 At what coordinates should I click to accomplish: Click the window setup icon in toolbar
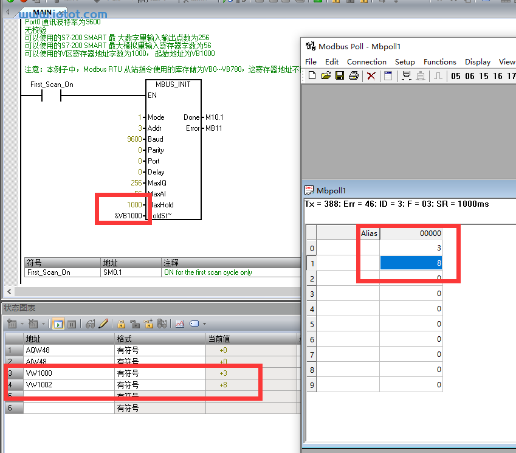pyautogui.click(x=388, y=76)
